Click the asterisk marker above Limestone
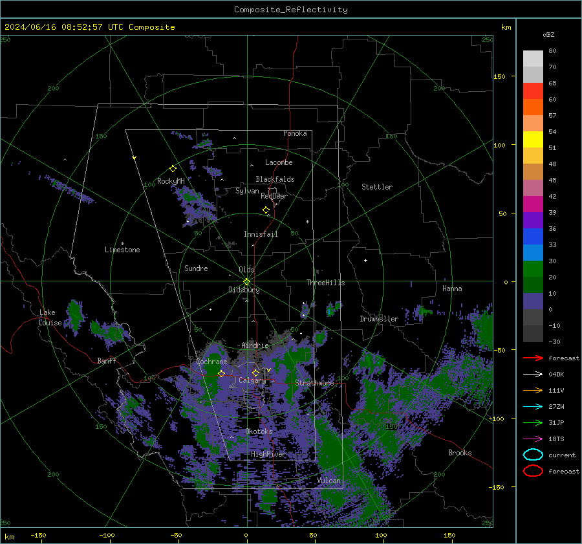 [x=122, y=244]
